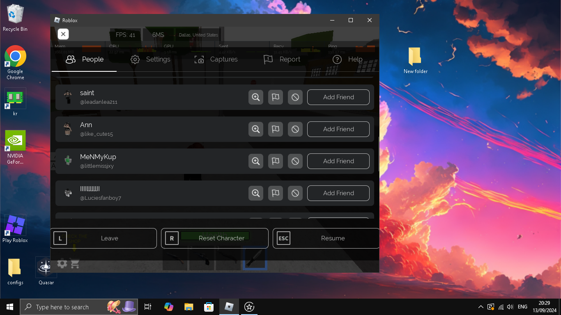
Task: Inspect MeNMyKup's avatar with magnifier icon
Action: pos(256,161)
